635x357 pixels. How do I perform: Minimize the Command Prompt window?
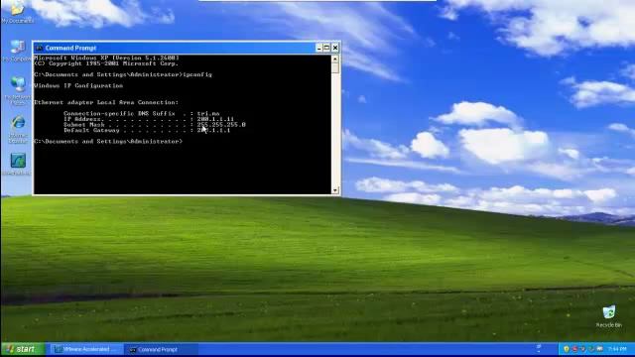[318, 48]
